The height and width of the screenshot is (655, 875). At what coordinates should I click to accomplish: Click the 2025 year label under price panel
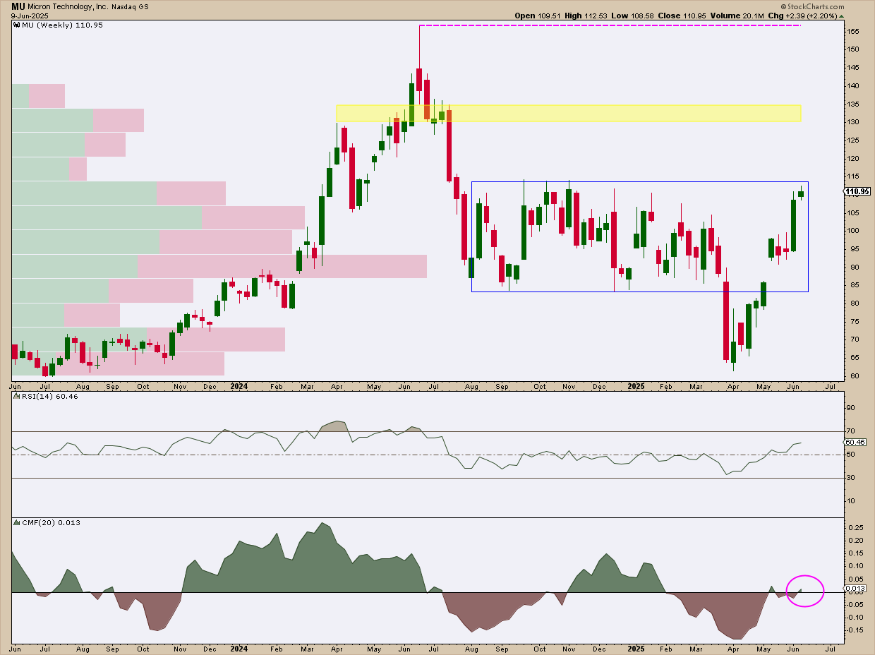coord(636,387)
